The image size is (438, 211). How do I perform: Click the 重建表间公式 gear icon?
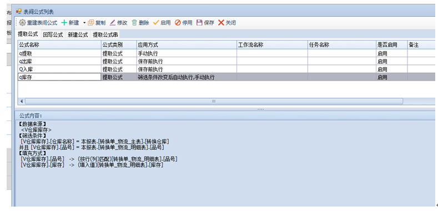tap(23, 23)
